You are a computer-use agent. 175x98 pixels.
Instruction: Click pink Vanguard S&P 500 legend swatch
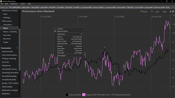pyautogui.click(x=84, y=95)
